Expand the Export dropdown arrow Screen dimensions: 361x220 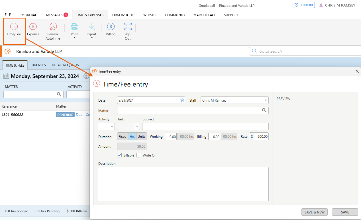(x=91, y=38)
